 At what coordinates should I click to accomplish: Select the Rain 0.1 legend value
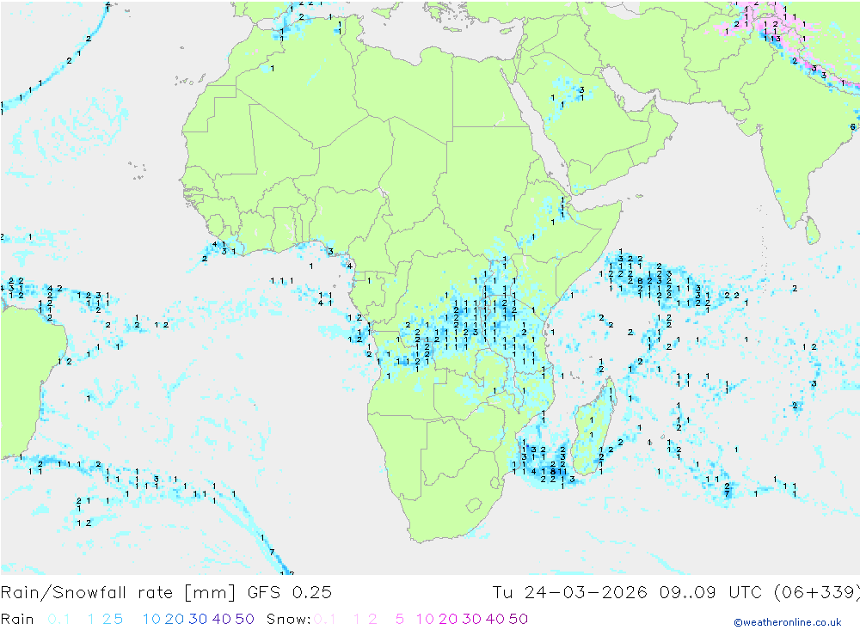coord(58,619)
